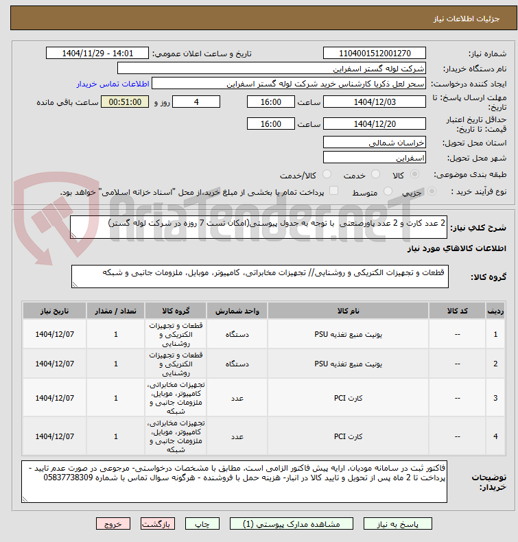Select the جزیی purchase type radio
The image size is (518, 542).
(x=432, y=191)
